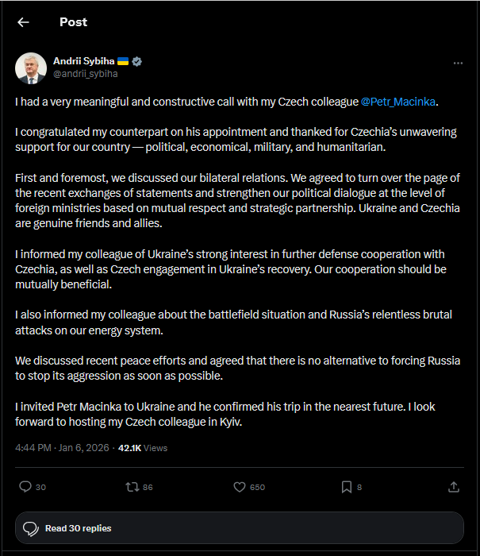Screen dimensions: 480x556
Task: Open the @andrii_sybiha handle link
Action: [85, 74]
